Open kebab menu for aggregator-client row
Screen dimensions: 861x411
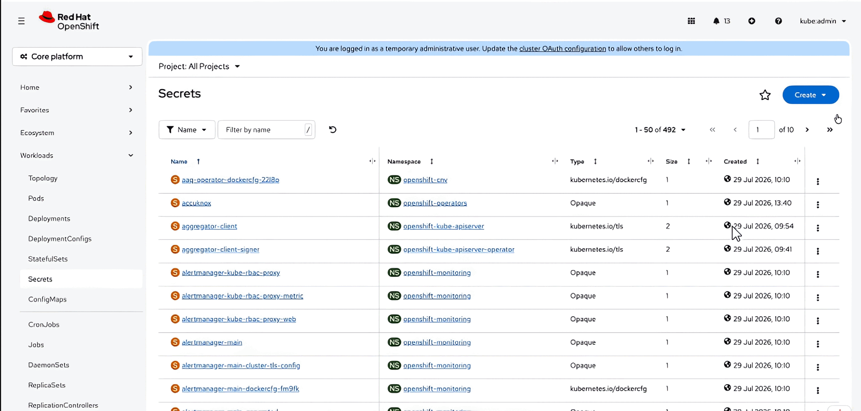(x=818, y=228)
